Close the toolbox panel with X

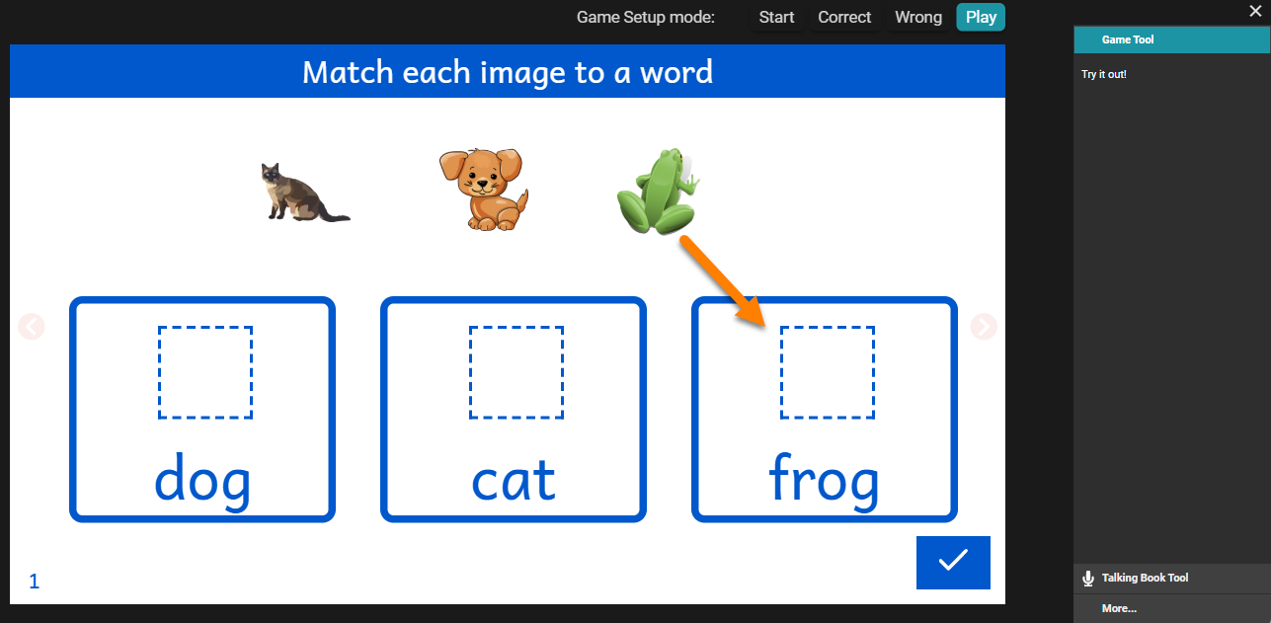[x=1255, y=12]
